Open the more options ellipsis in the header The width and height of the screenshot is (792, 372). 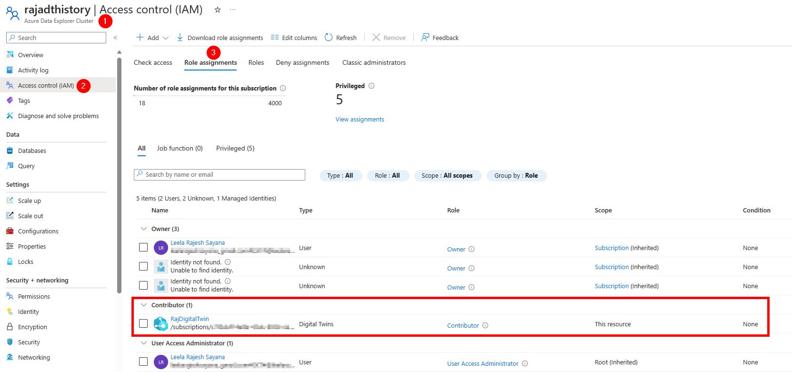point(233,10)
